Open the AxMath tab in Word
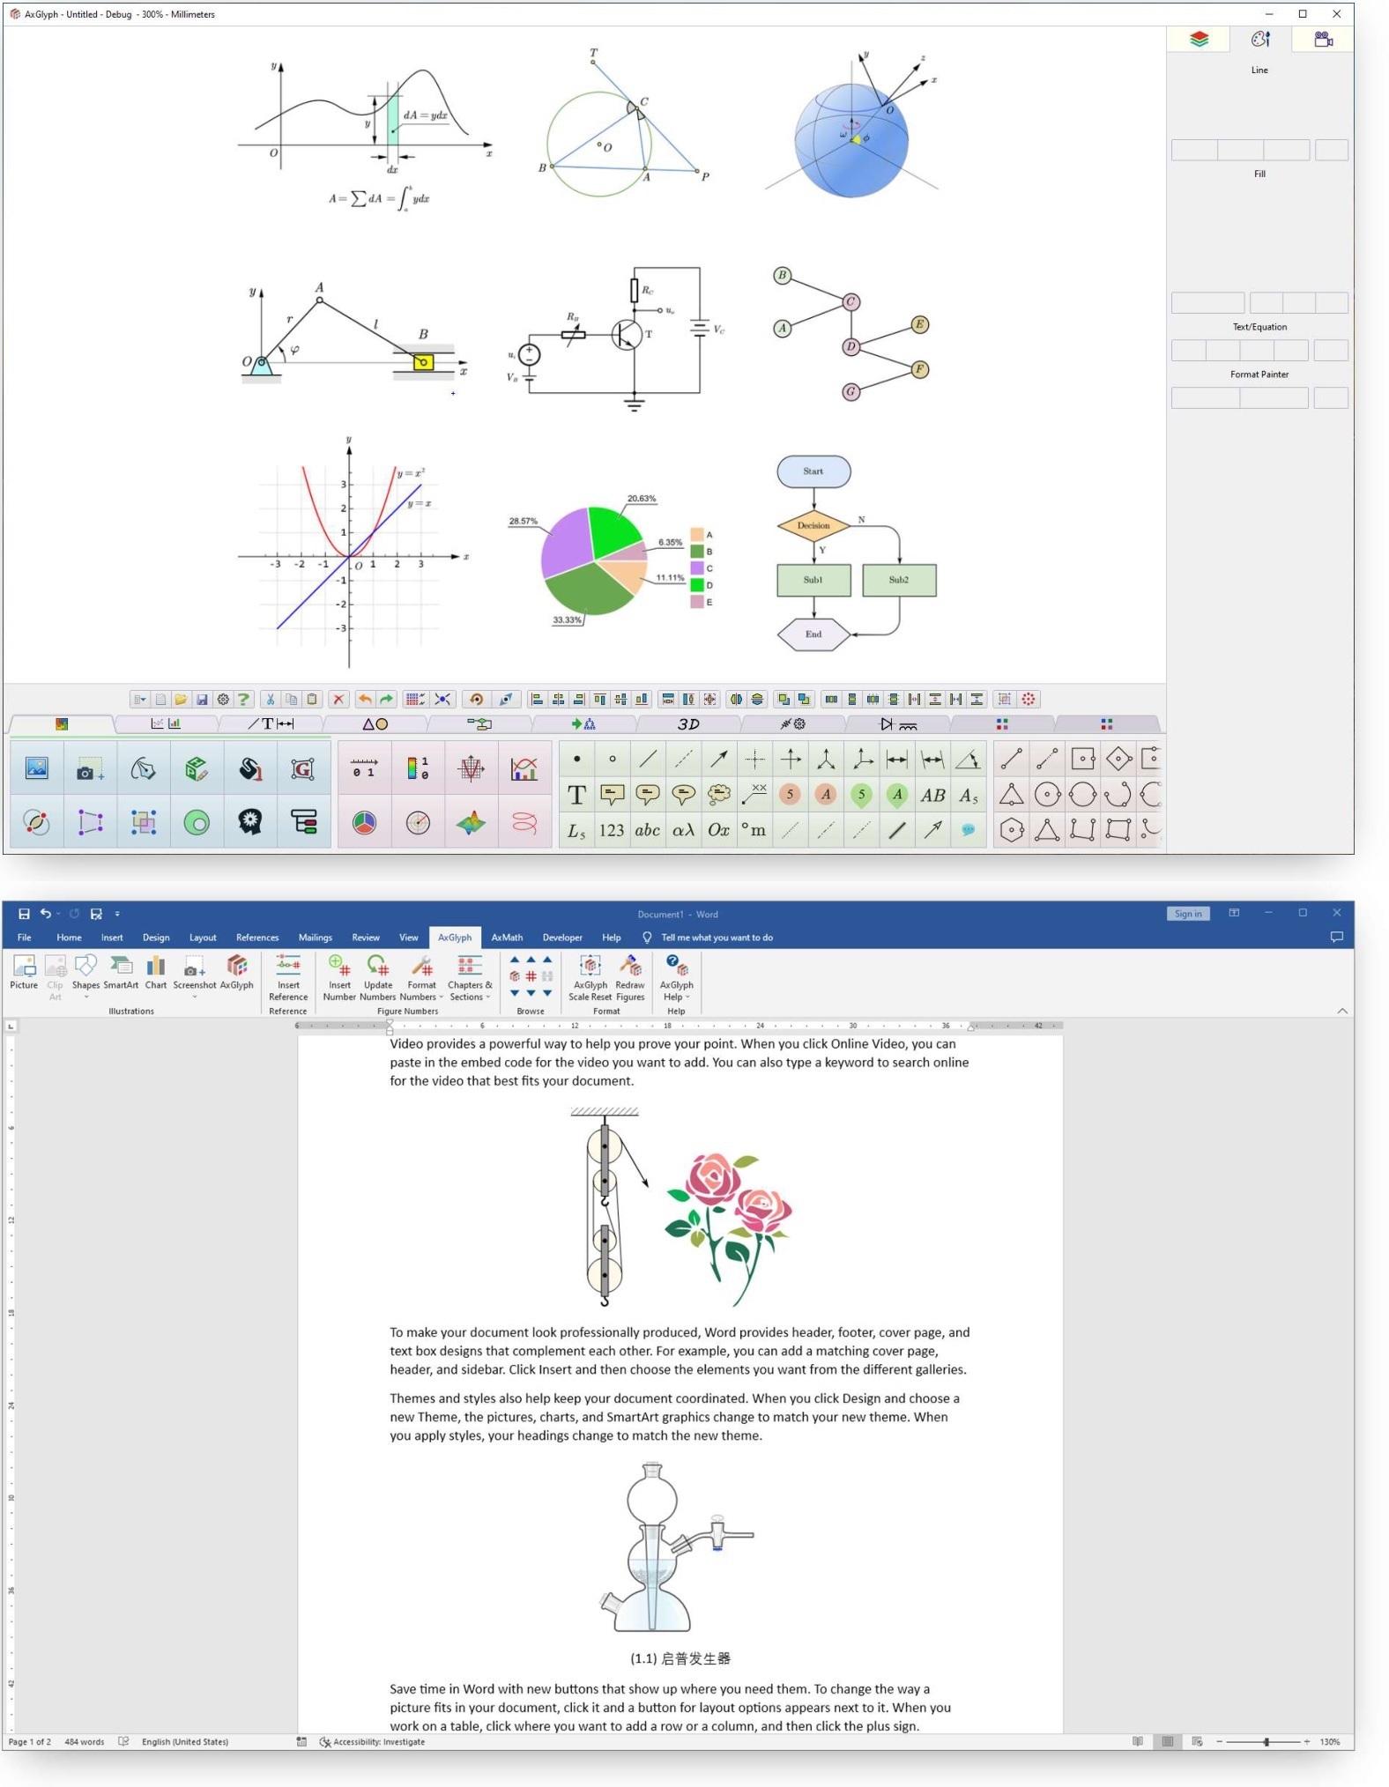The image size is (1389, 1787). [x=507, y=938]
